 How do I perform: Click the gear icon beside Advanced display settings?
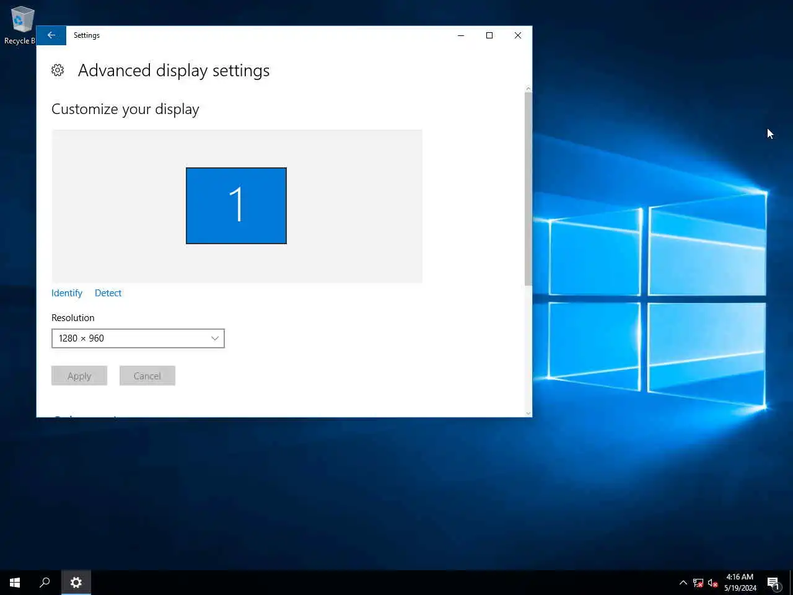pyautogui.click(x=58, y=70)
